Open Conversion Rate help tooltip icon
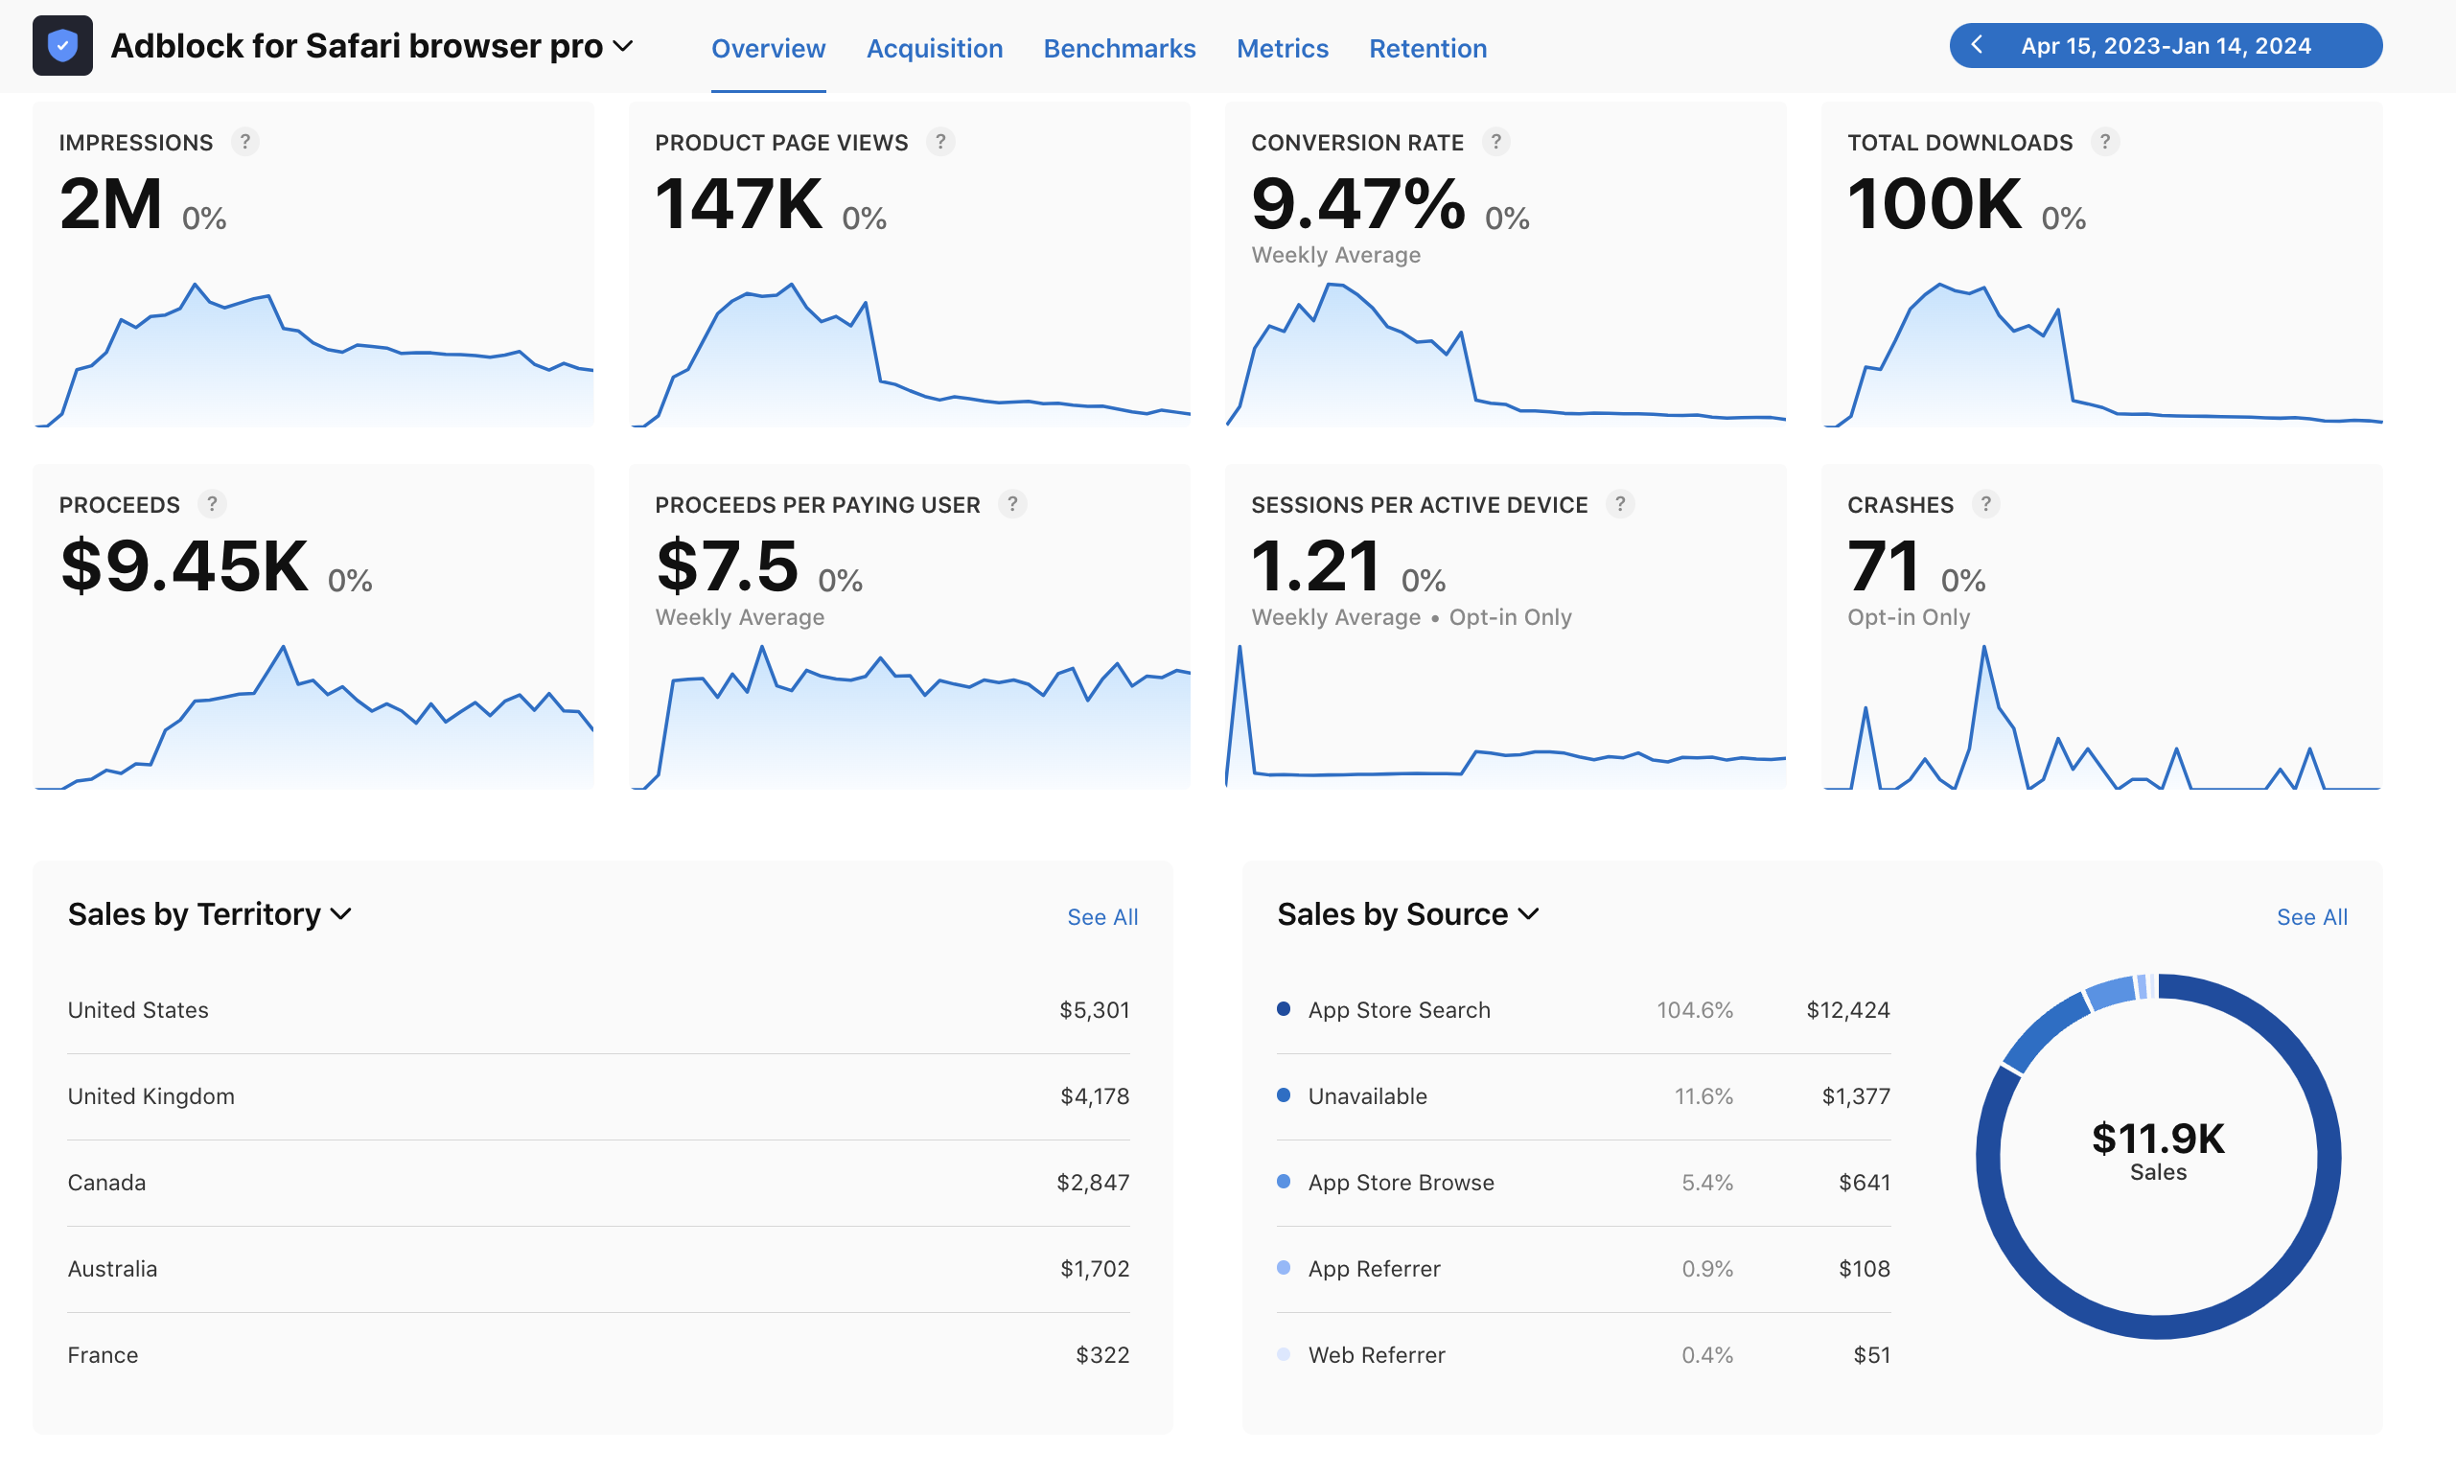Image resolution: width=2456 pixels, height=1474 pixels. pyautogui.click(x=1495, y=142)
